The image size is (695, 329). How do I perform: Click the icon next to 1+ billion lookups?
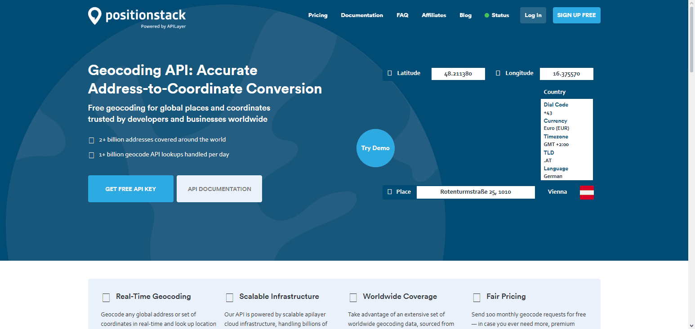[91, 155]
